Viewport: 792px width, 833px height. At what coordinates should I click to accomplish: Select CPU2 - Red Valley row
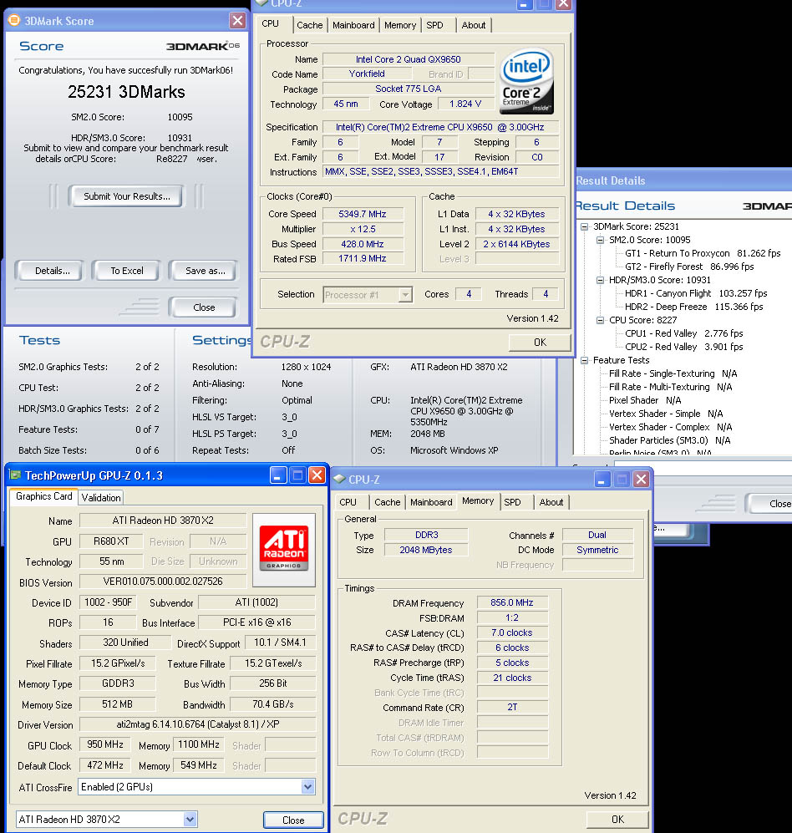683,347
